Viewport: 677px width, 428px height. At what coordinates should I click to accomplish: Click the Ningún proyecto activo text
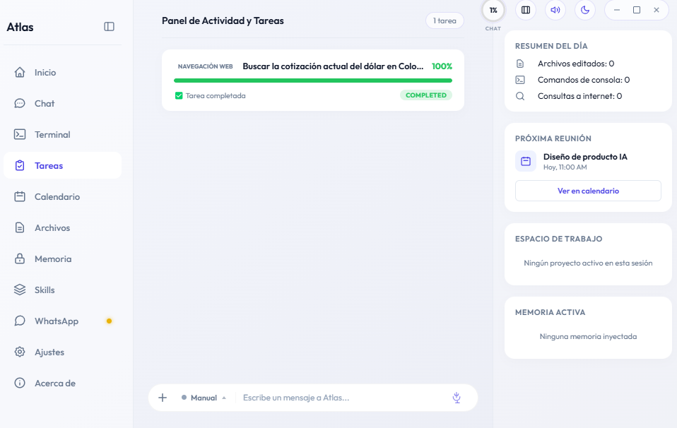[588, 263]
